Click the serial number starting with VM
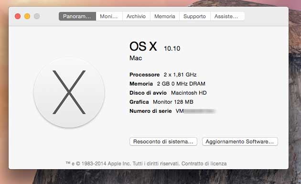 click(x=195, y=111)
